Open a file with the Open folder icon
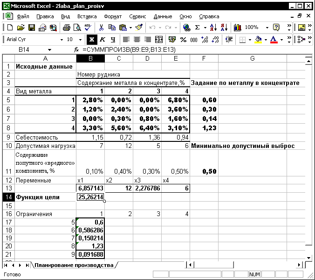Viewport: 315px width, 280px height. 21,28
